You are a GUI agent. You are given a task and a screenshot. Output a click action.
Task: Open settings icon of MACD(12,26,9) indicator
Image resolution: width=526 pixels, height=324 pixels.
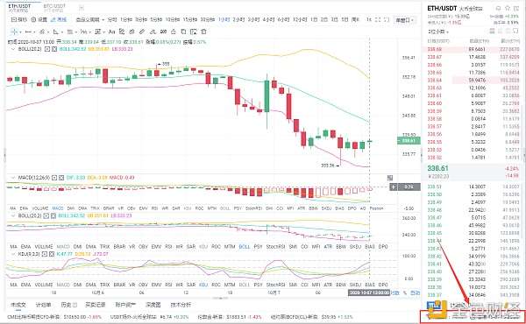pos(54,178)
